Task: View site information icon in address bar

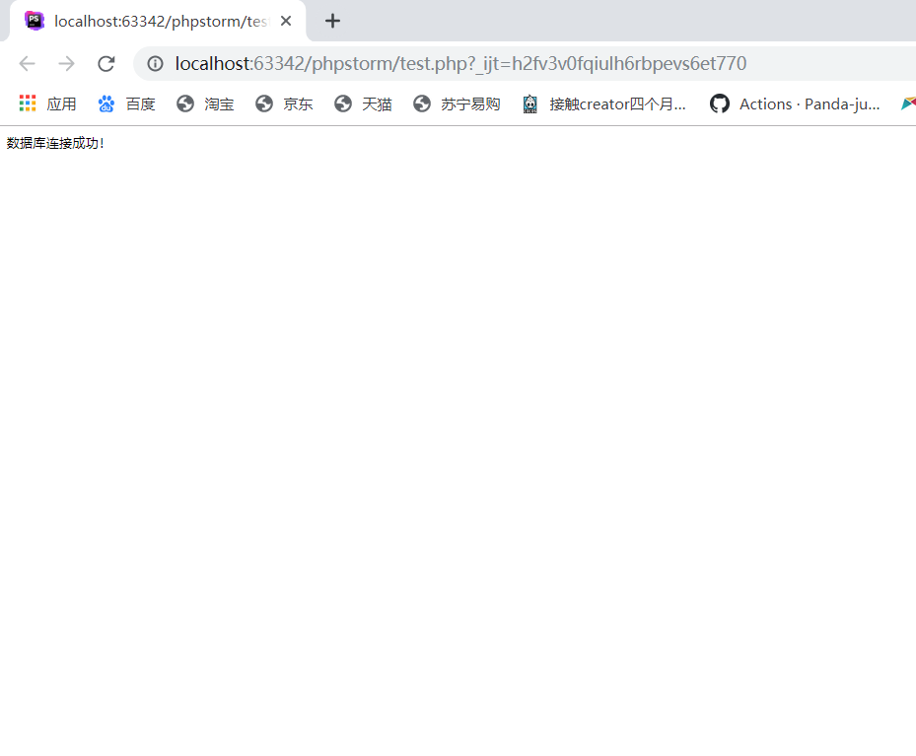Action: (155, 64)
